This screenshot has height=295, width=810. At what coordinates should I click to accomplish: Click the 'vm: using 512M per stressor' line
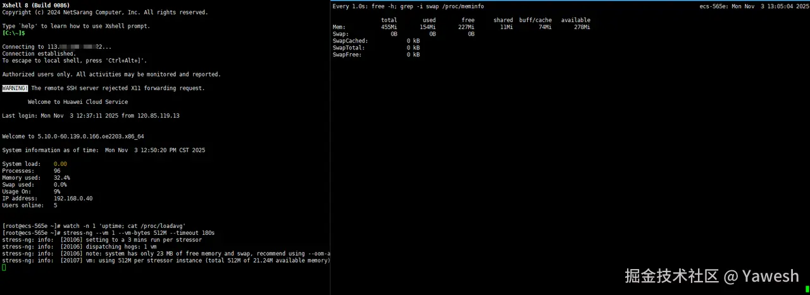(x=166, y=261)
